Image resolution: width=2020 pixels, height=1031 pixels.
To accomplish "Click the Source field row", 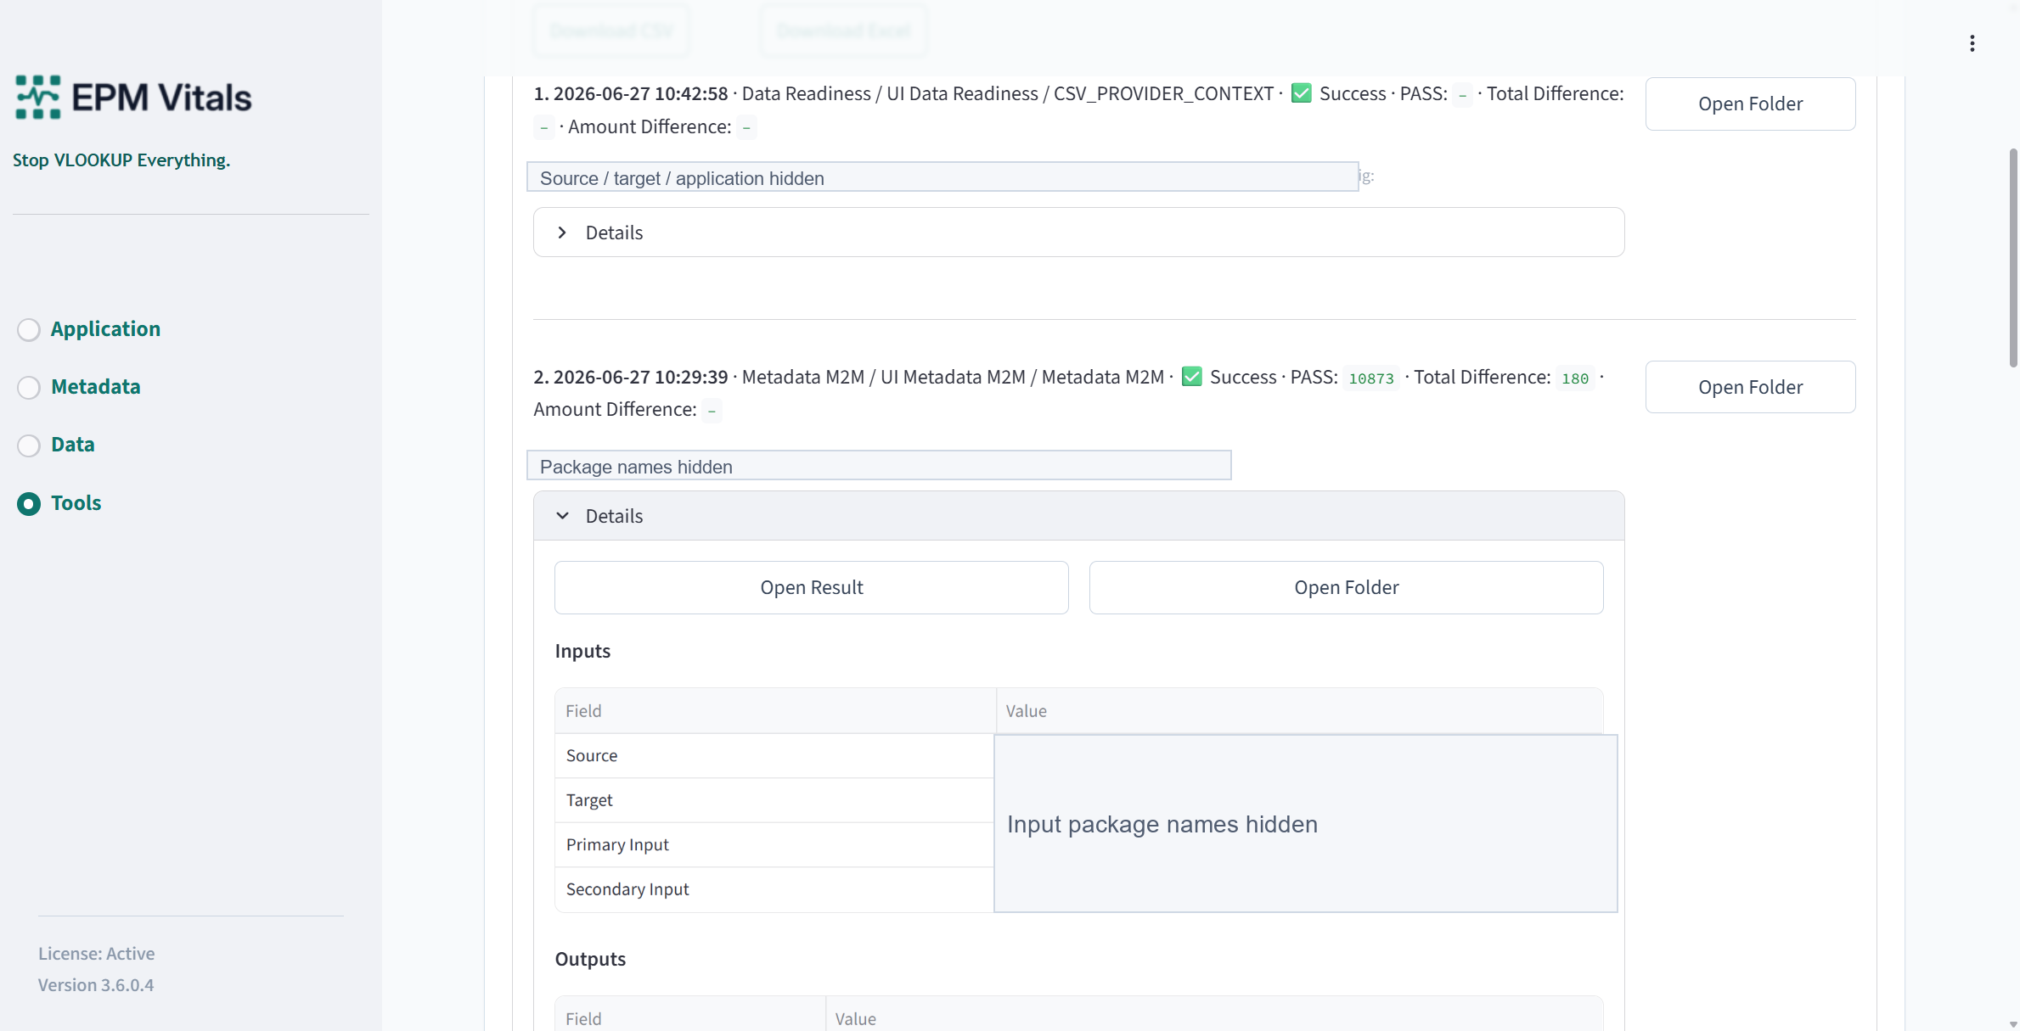I will click(774, 755).
